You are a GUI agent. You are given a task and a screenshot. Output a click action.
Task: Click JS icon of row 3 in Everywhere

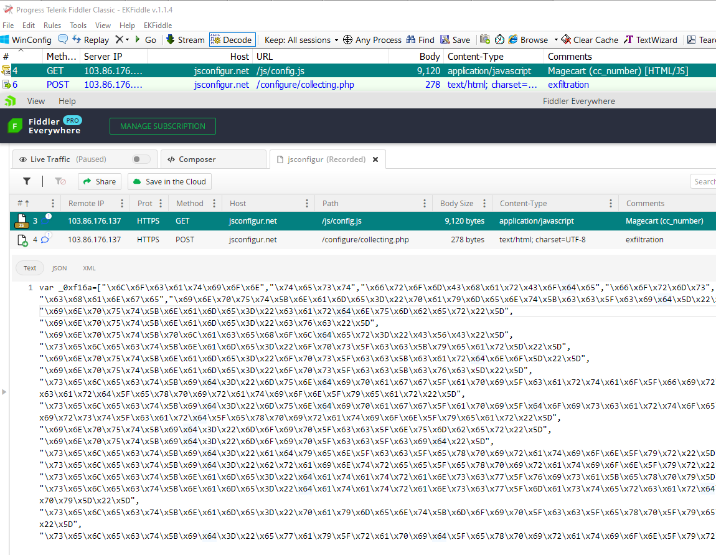21,221
